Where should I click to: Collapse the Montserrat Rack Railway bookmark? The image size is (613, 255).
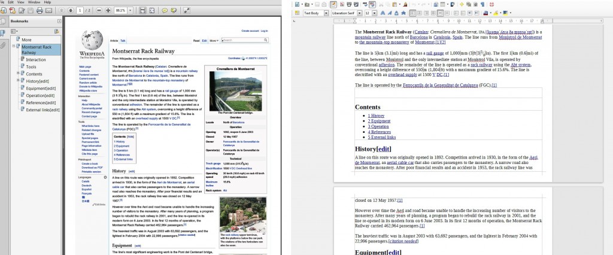coord(13,46)
